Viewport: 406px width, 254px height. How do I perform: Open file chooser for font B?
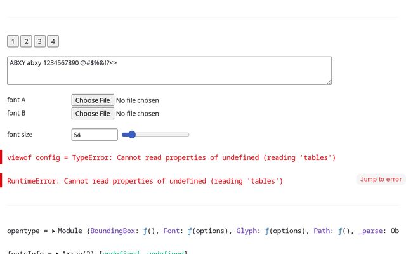pos(93,113)
